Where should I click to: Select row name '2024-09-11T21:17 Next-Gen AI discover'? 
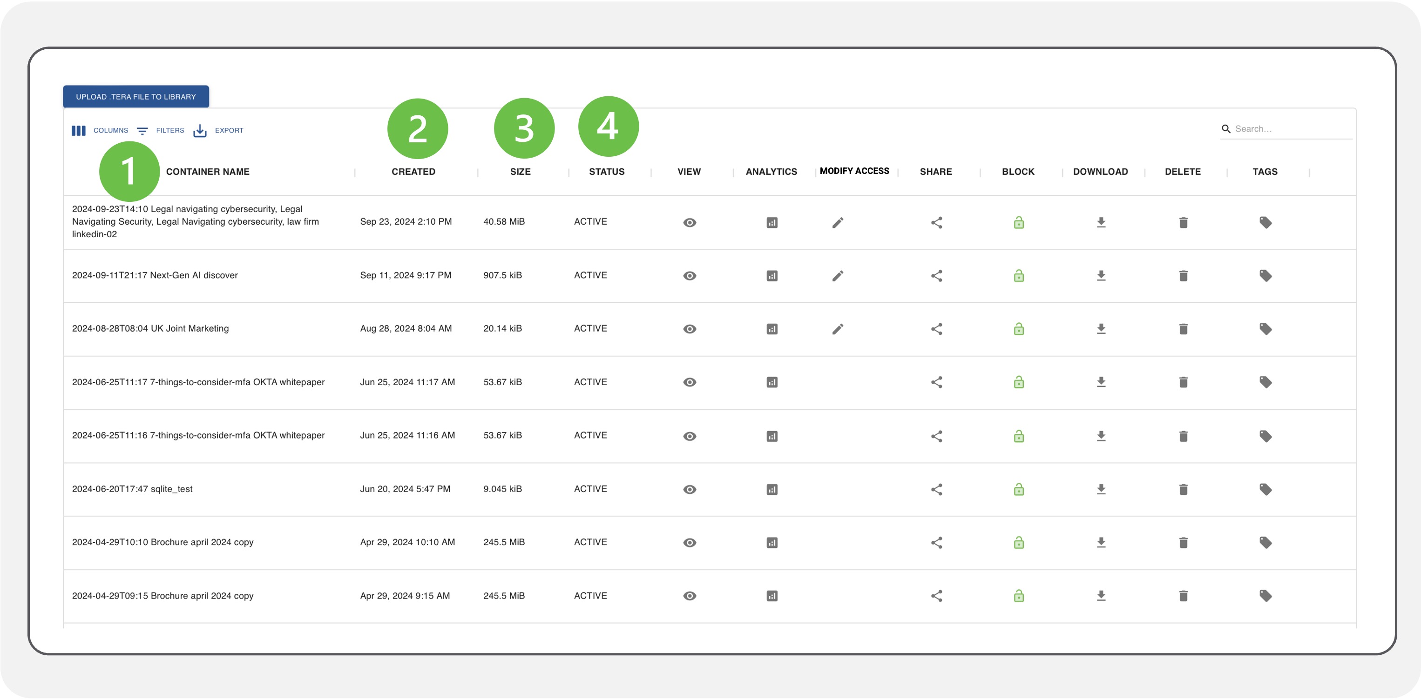[x=155, y=275]
